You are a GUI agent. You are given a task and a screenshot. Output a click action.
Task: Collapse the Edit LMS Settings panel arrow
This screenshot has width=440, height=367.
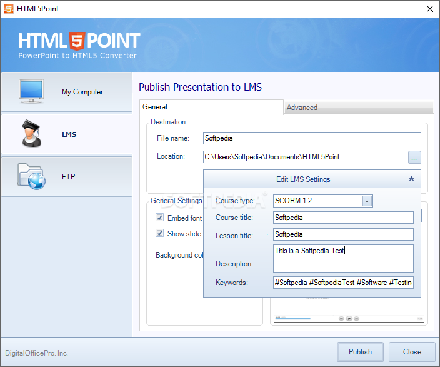click(x=411, y=179)
